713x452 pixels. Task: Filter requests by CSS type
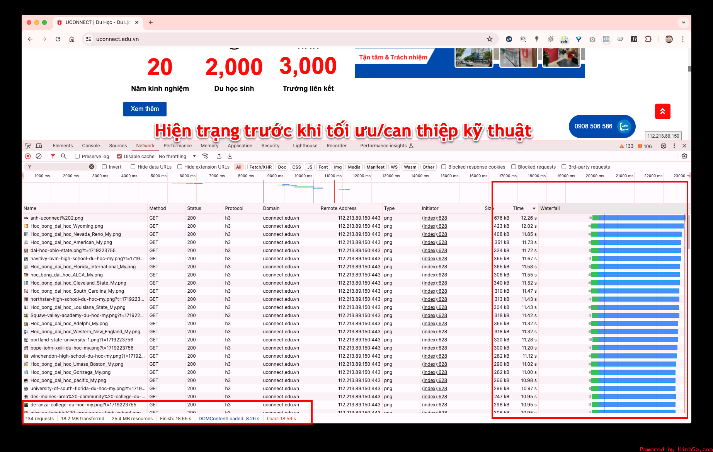click(x=296, y=167)
